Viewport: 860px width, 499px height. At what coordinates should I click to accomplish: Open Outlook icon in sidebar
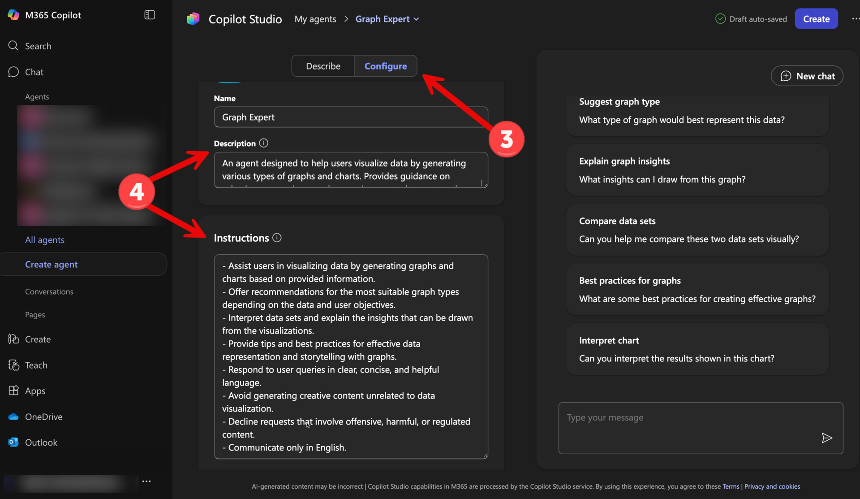click(x=13, y=442)
